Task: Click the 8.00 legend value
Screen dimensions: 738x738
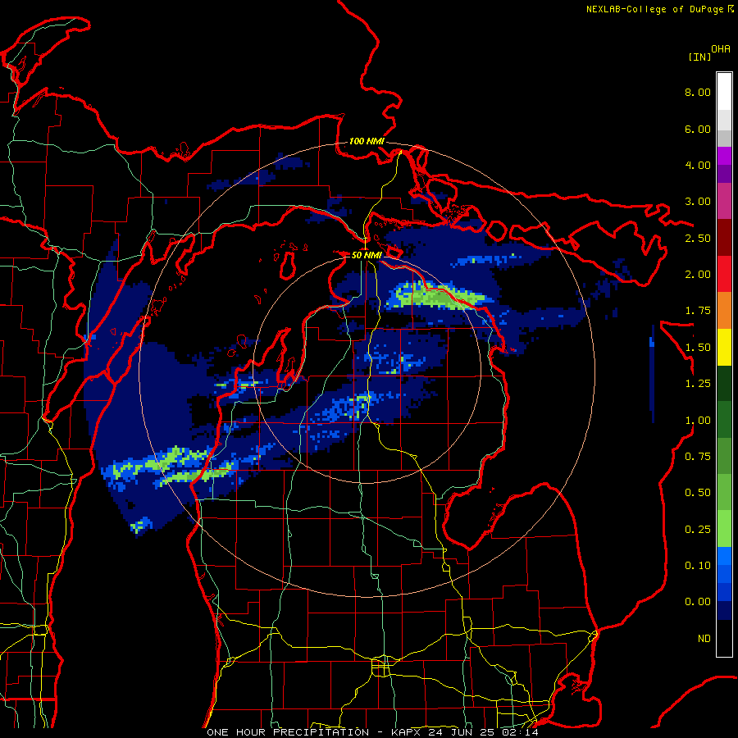Action: pyautogui.click(x=698, y=92)
